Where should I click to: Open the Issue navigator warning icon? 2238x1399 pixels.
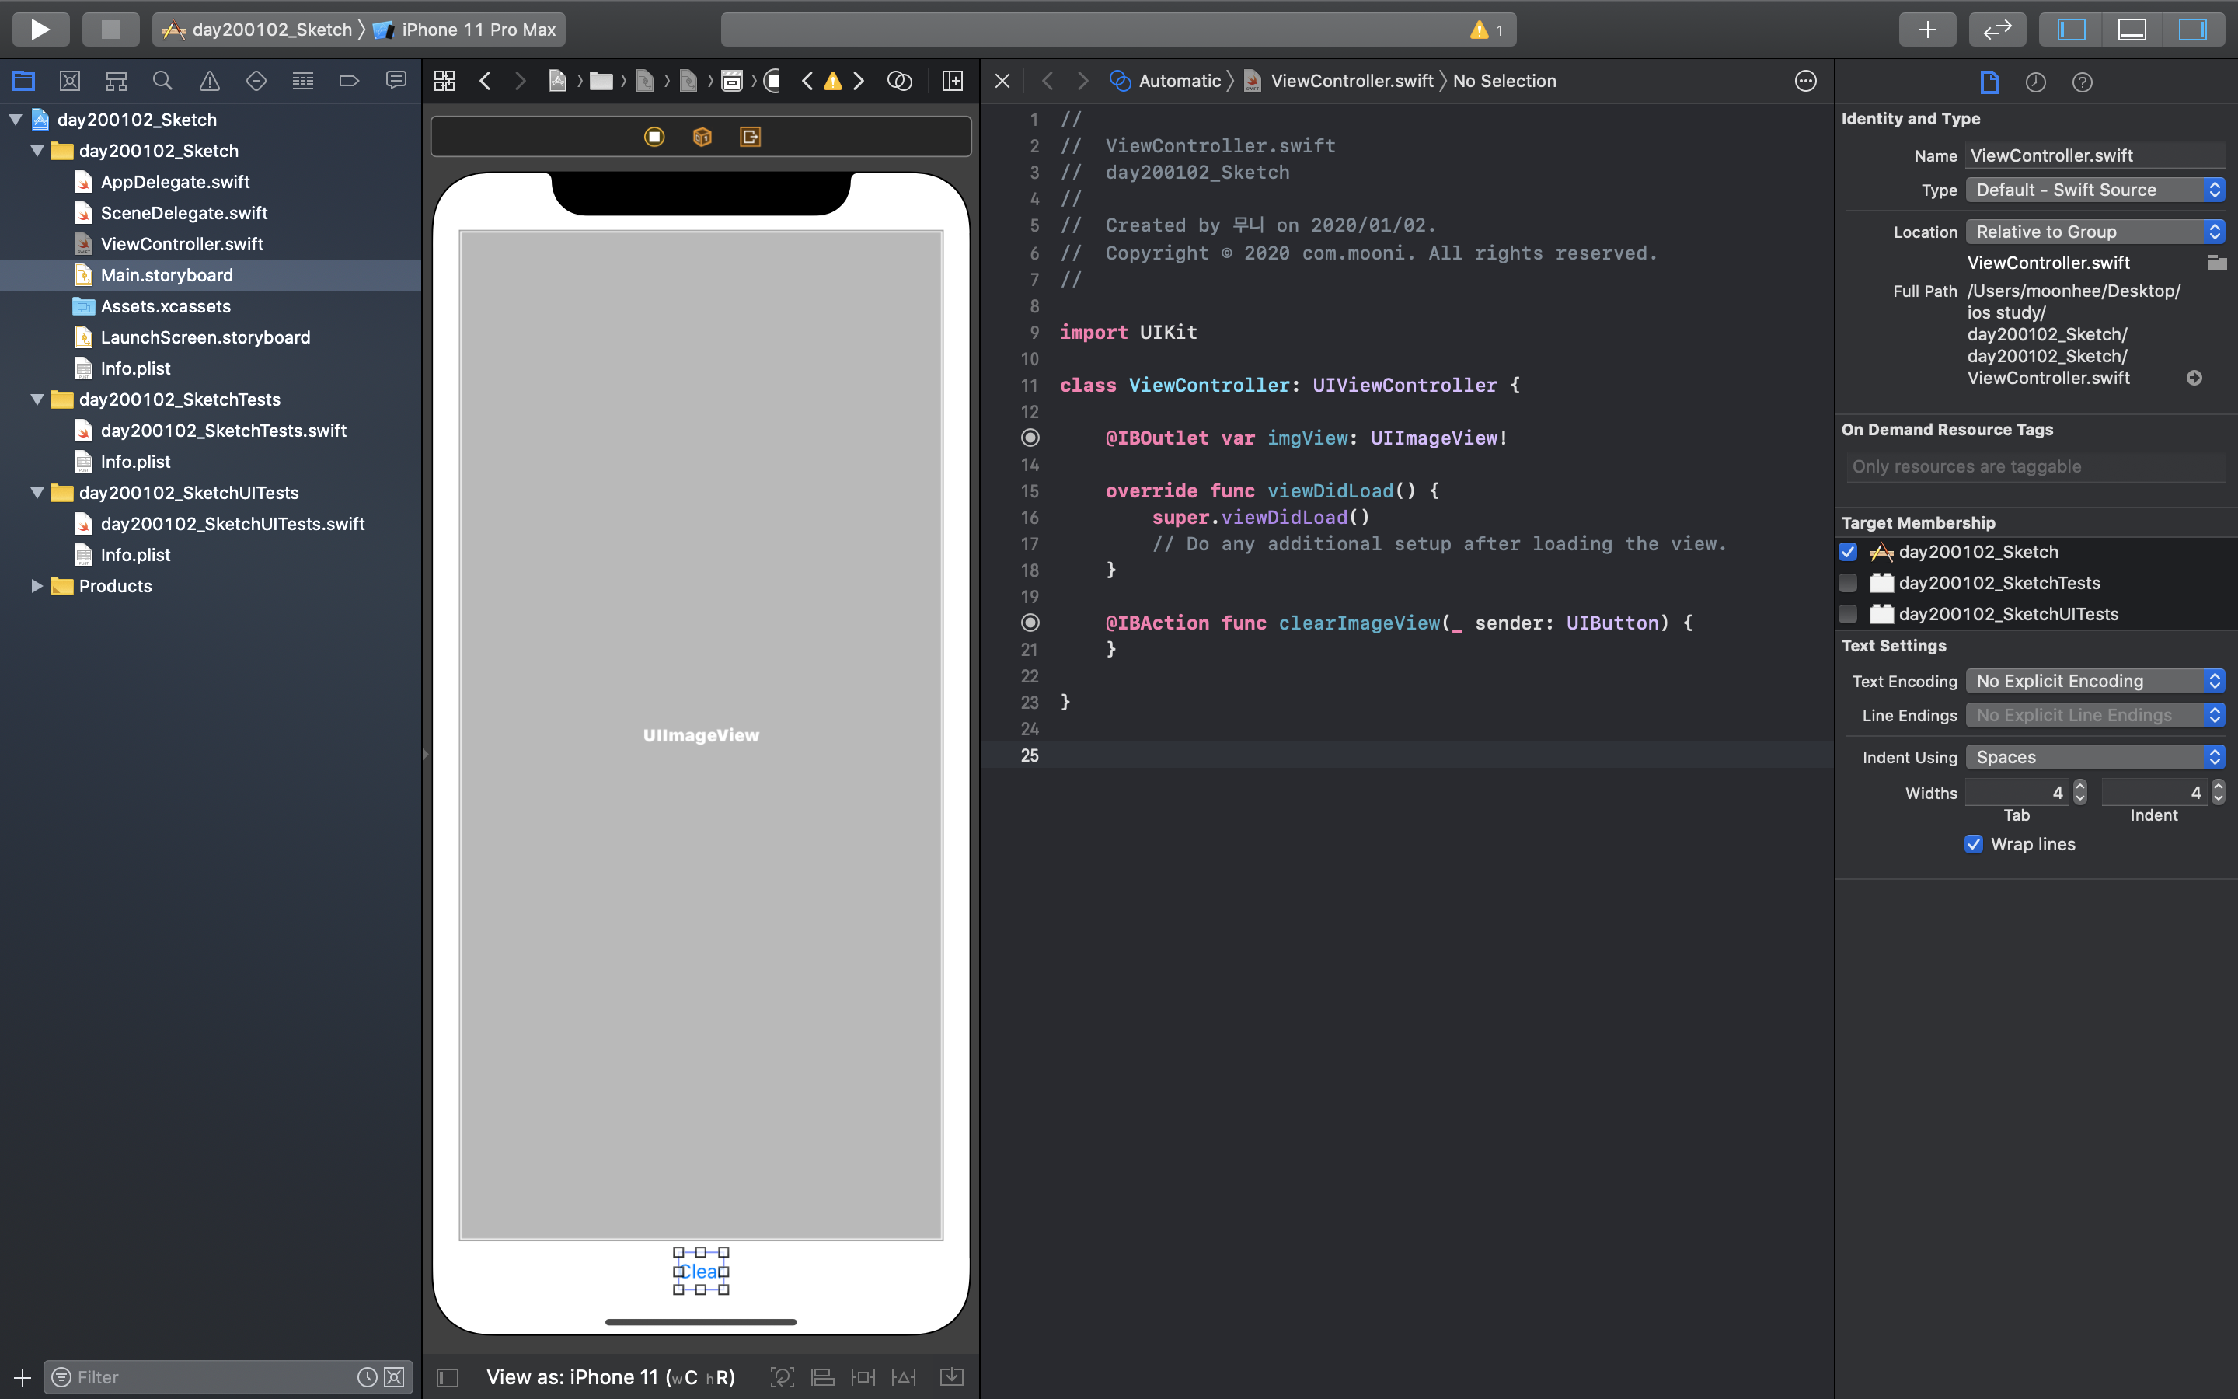(x=210, y=82)
